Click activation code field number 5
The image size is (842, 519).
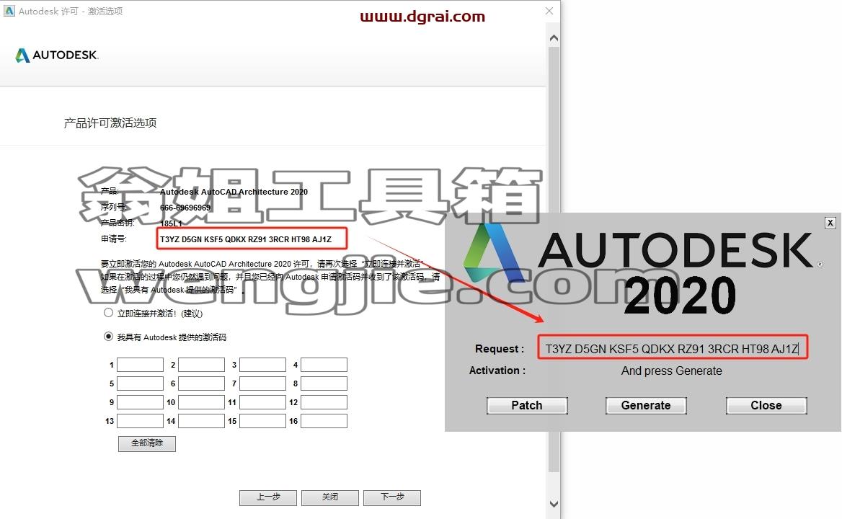click(140, 383)
